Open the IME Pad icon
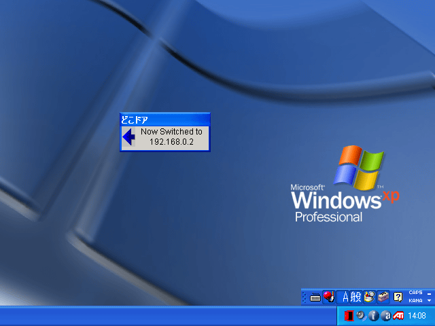Image resolution: width=435 pixels, height=326 pixels. click(x=369, y=297)
